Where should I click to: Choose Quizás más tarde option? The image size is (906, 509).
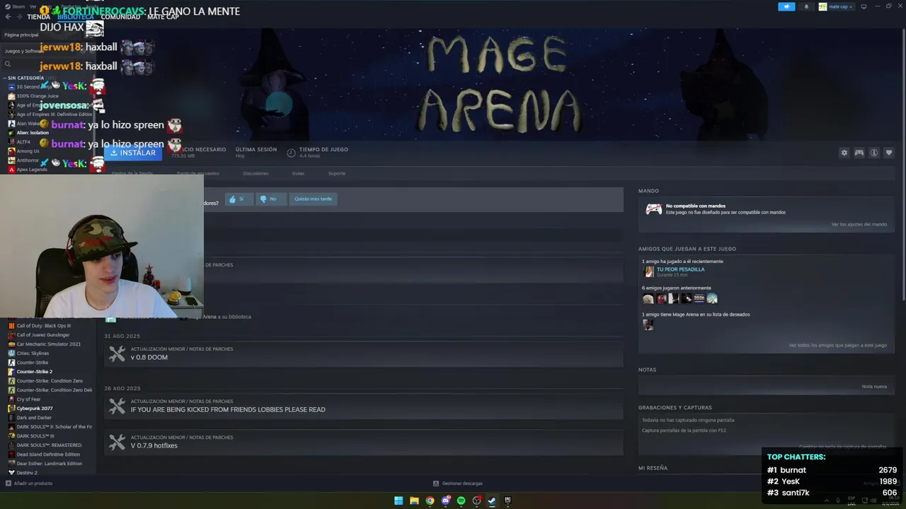pos(313,199)
